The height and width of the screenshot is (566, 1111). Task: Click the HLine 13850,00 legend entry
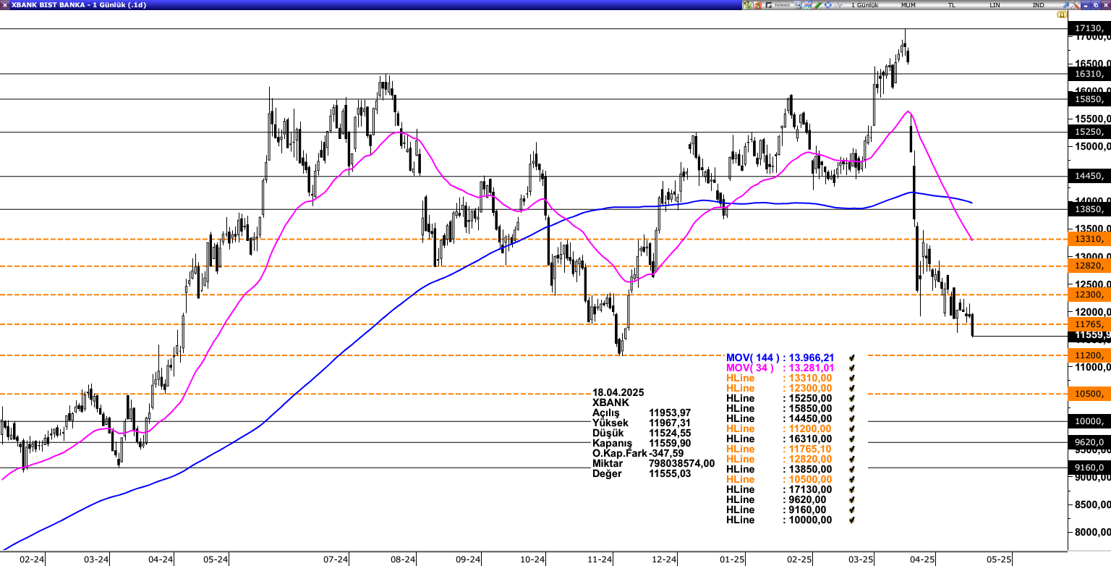tap(779, 469)
